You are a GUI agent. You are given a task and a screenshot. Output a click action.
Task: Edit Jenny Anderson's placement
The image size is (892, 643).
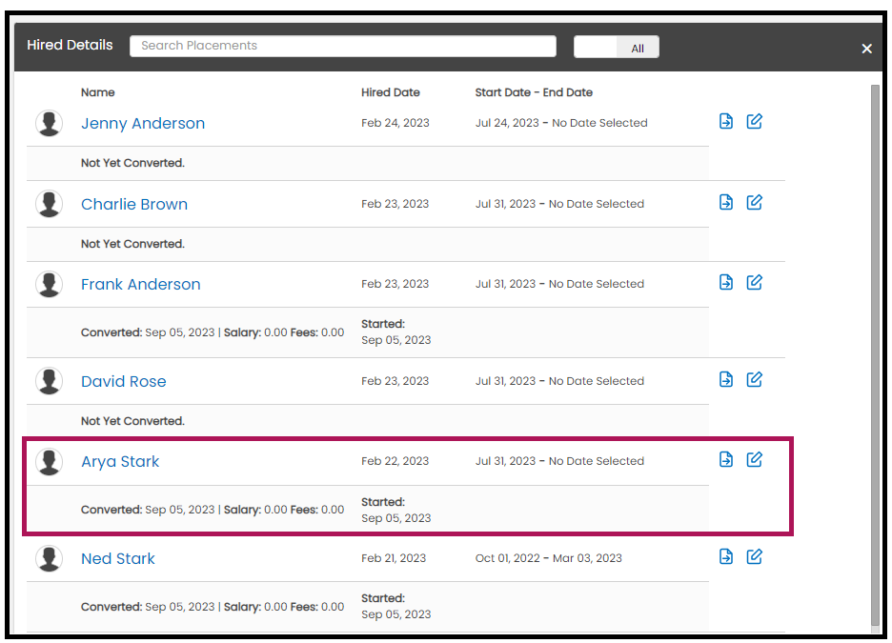click(x=755, y=121)
